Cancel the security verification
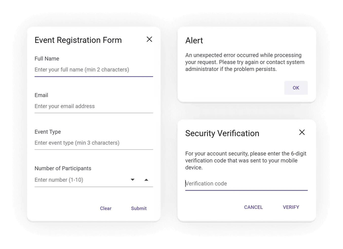The image size is (343, 249). 253,207
